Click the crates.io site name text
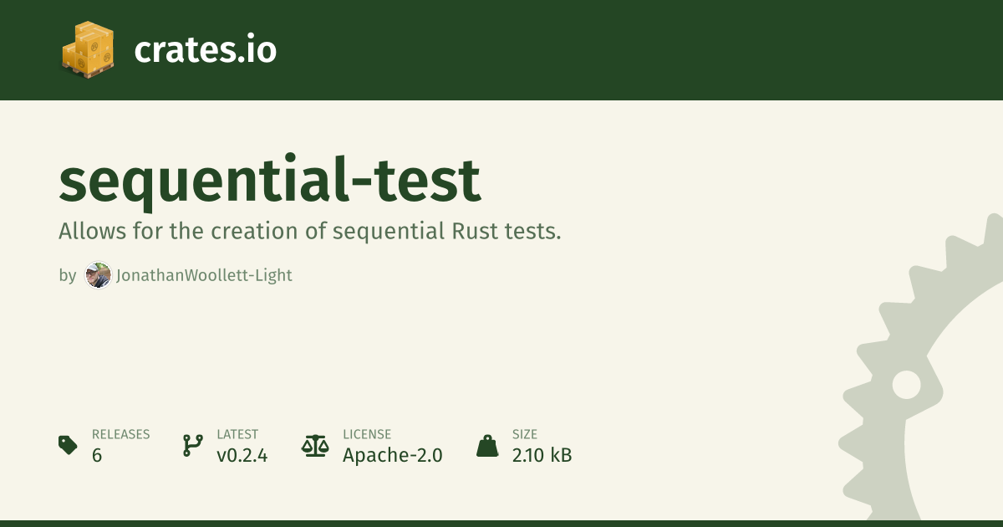This screenshot has width=1003, height=527. pos(205,50)
